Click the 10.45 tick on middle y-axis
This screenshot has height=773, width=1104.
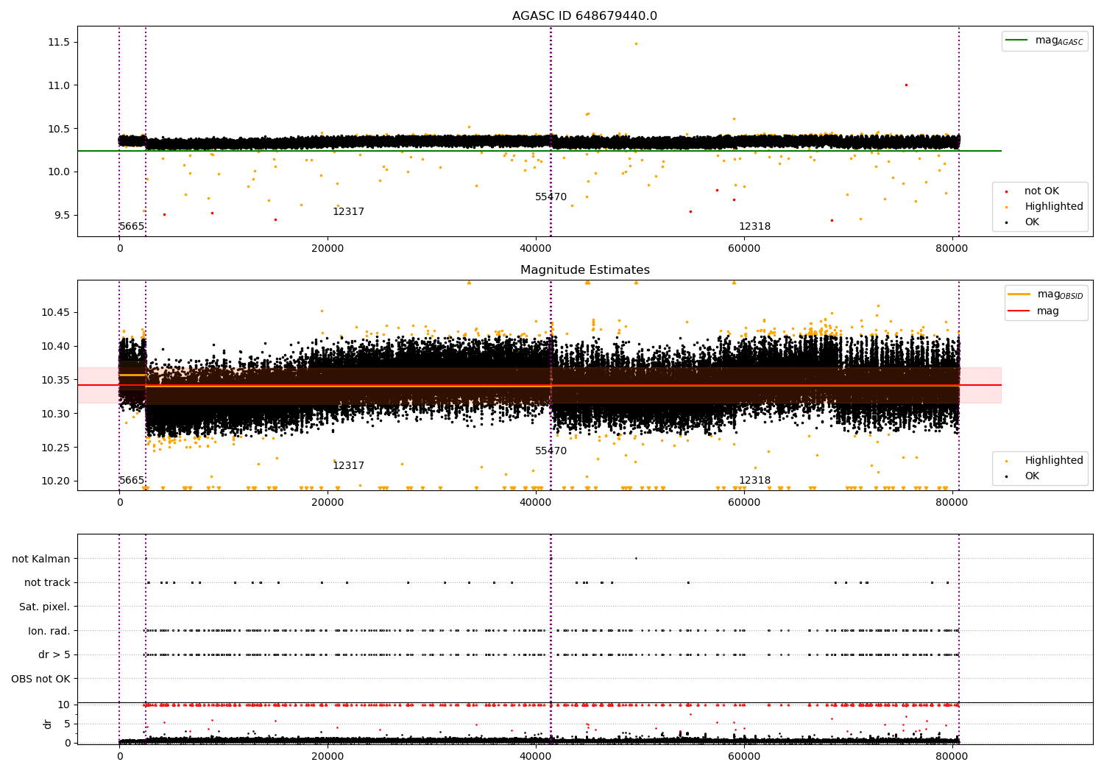click(x=56, y=313)
